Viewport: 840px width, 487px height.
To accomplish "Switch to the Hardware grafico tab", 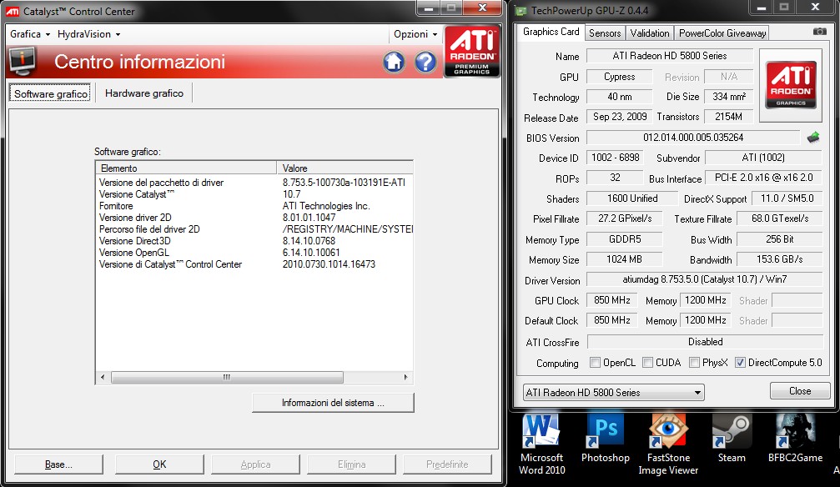I will pos(144,93).
